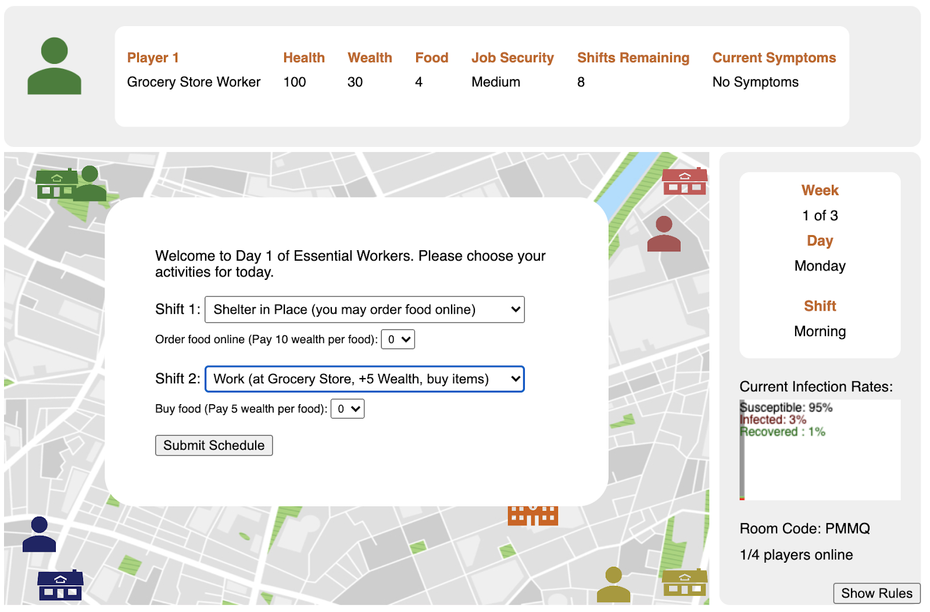This screenshot has width=930, height=612.
Task: Click the orange grocery store building icon
Action: click(x=533, y=516)
